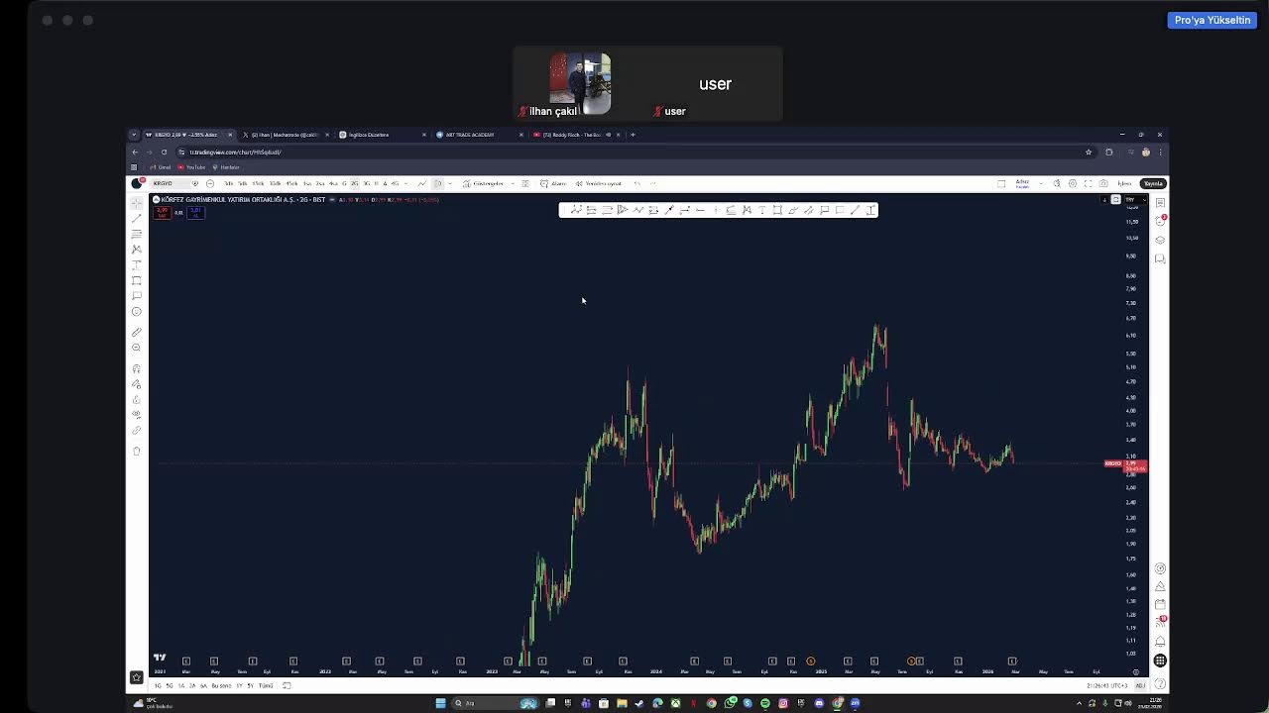This screenshot has height=713, width=1269.
Task: Open the chart type candles selector
Action: 438,183
